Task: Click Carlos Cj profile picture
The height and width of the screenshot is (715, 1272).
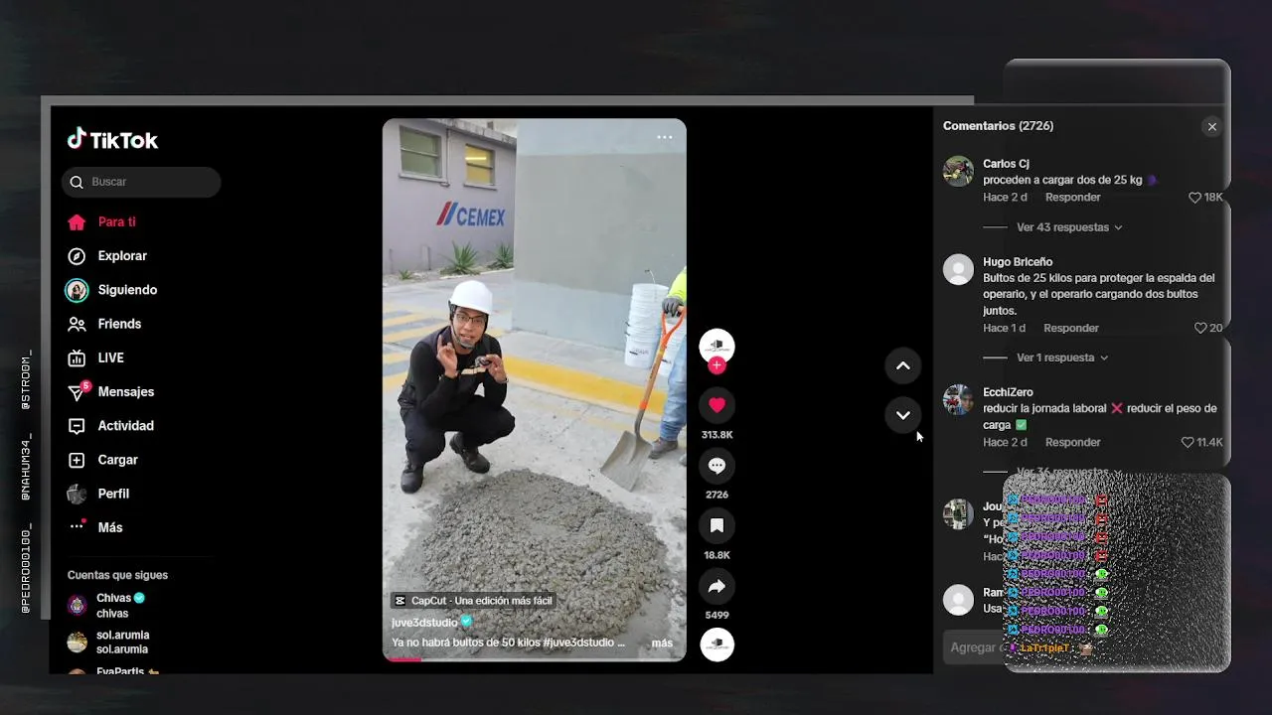Action: click(958, 171)
